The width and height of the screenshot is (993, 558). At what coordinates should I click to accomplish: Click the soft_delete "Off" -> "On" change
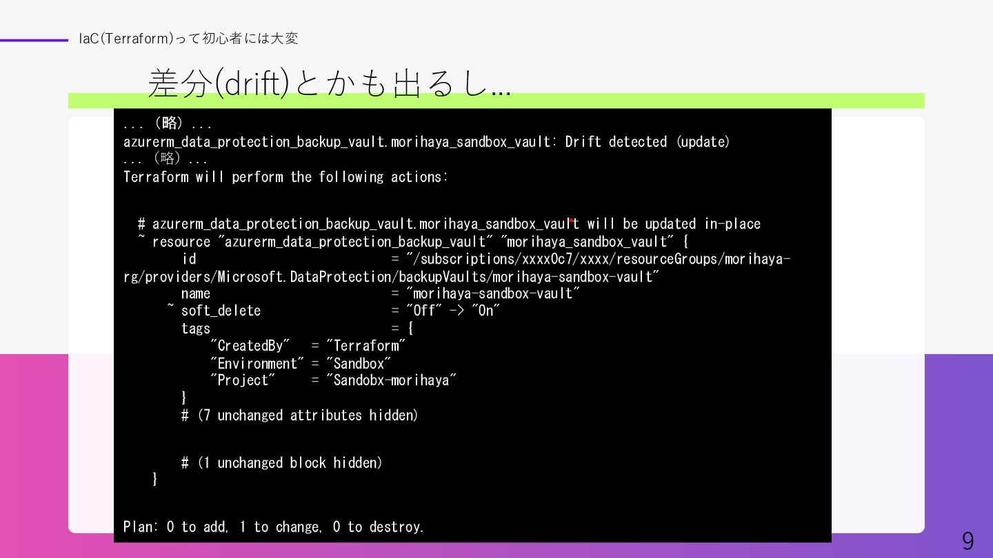(452, 311)
